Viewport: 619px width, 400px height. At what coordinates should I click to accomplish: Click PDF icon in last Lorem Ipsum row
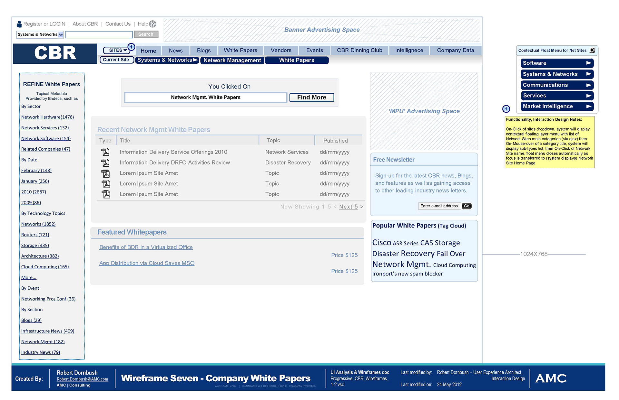pyautogui.click(x=106, y=194)
